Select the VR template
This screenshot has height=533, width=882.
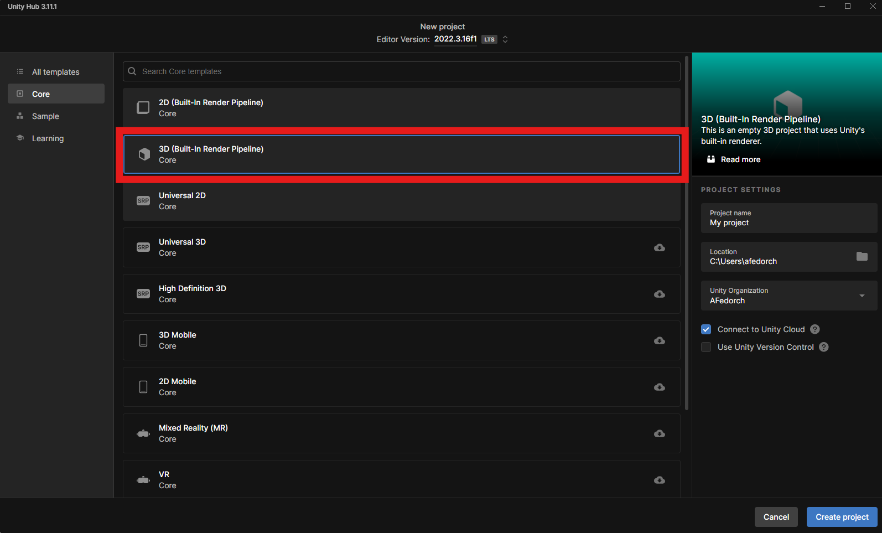click(x=402, y=479)
